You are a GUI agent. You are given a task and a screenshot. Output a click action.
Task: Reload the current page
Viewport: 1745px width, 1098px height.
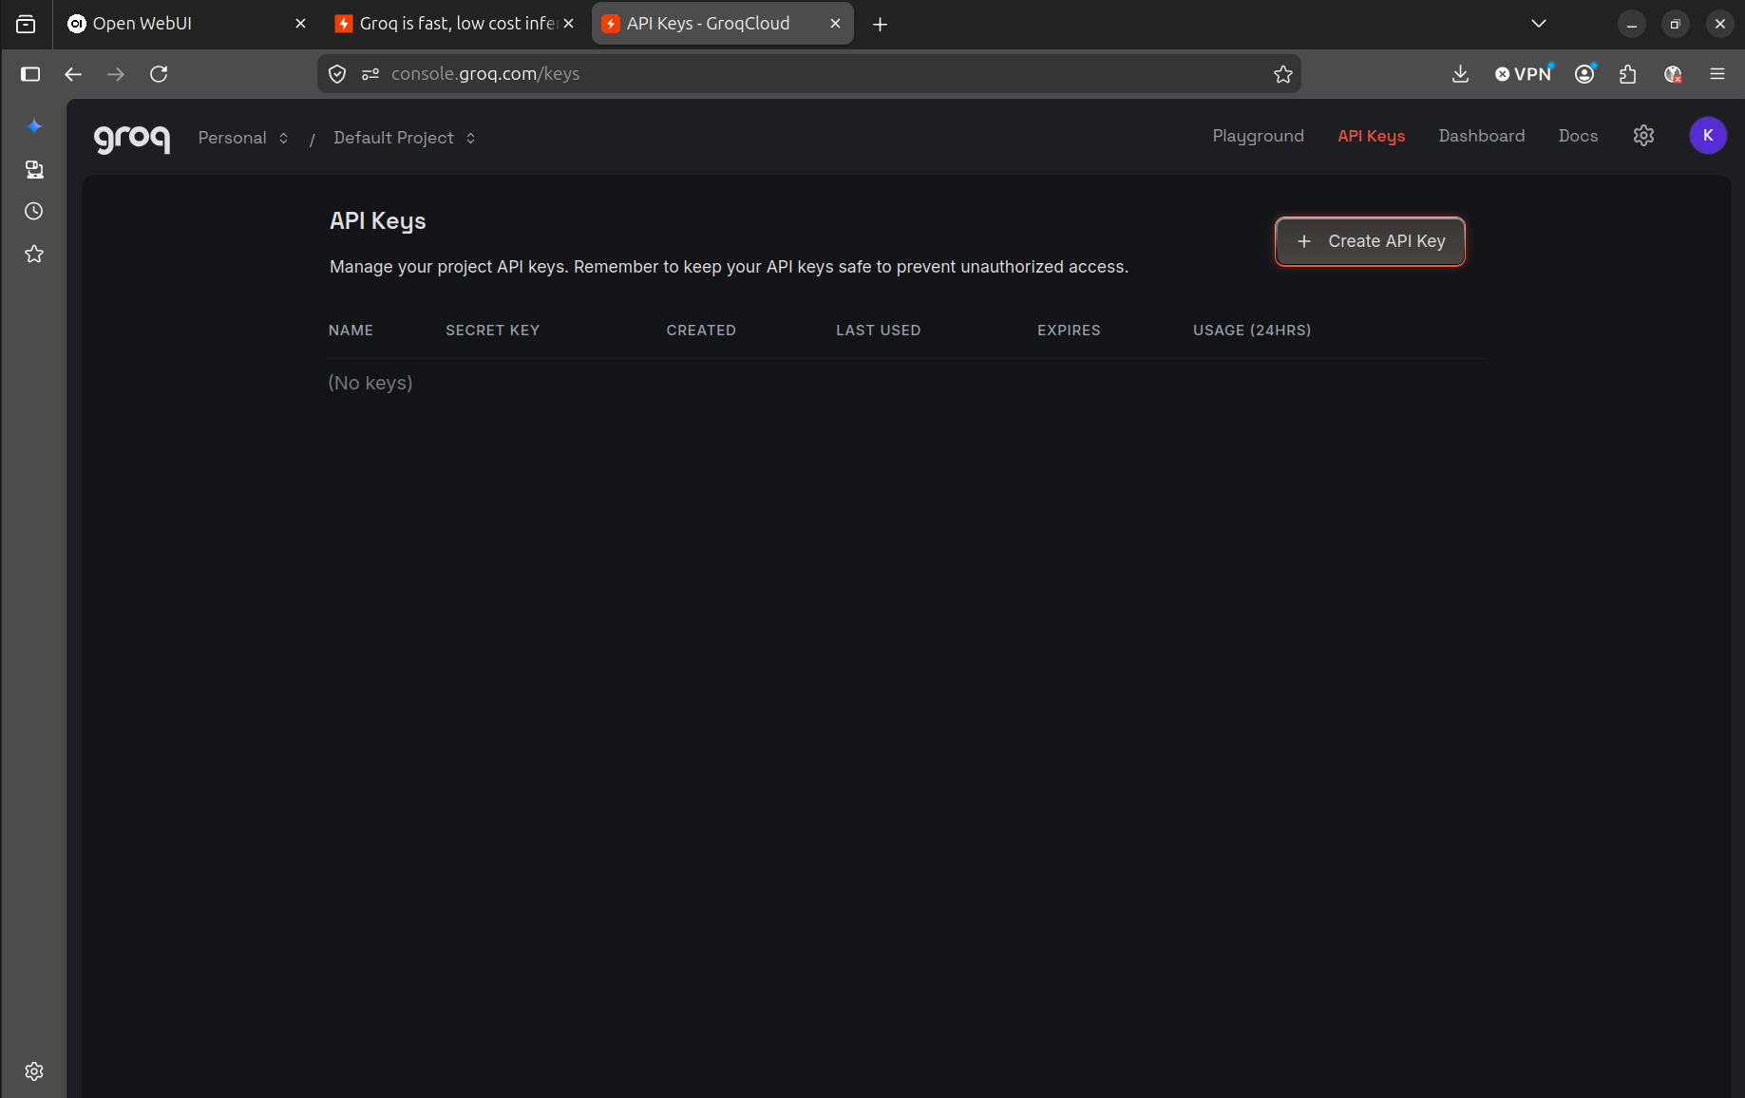(159, 74)
